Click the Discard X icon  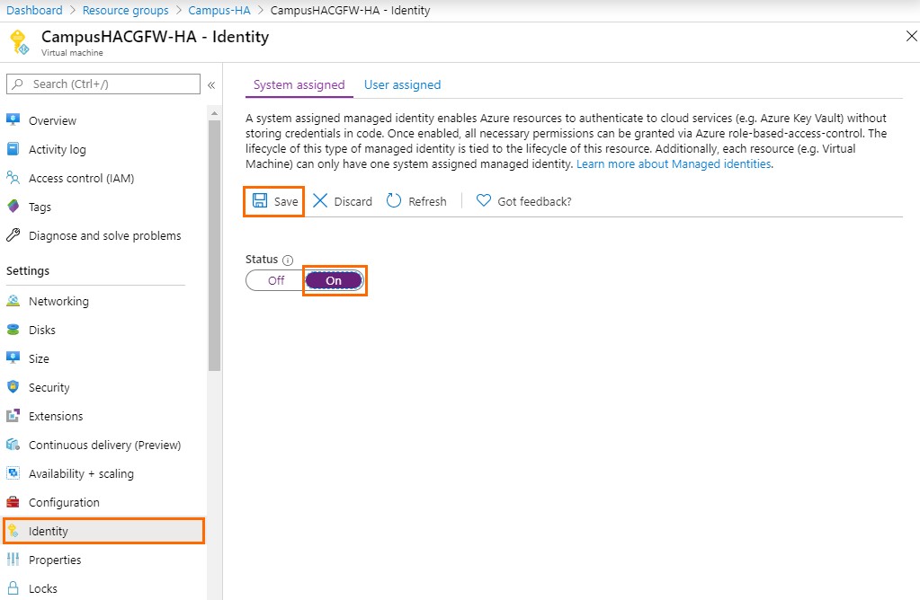(x=320, y=201)
